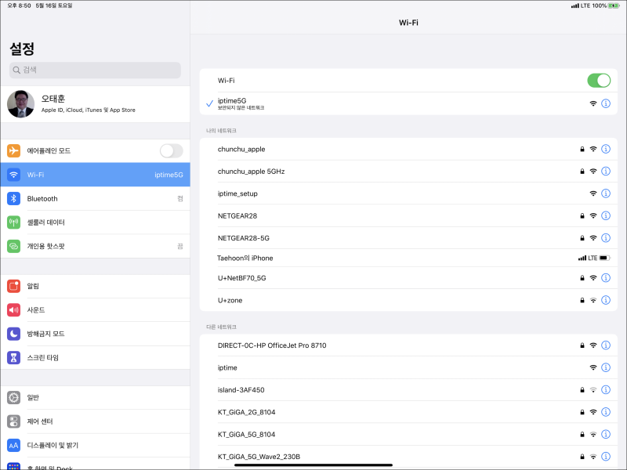Join the KT_GiGA_5G_8104 network

pos(392,434)
